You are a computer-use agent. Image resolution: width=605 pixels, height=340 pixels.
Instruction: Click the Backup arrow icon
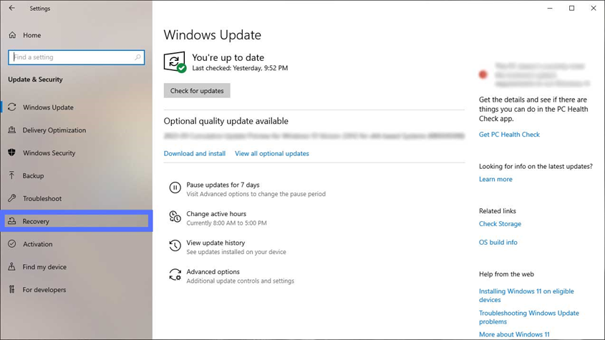pos(12,175)
